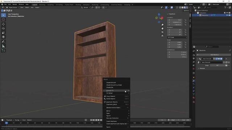Screen dimensions: 232x130
Task: Open the outliner filter dropdown
Action: pyautogui.click(x=226, y=7)
